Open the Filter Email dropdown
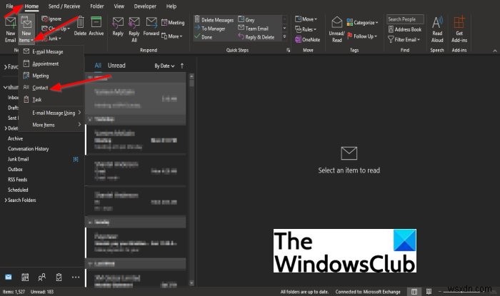Viewport: 500px width, 296px height. coord(404,40)
